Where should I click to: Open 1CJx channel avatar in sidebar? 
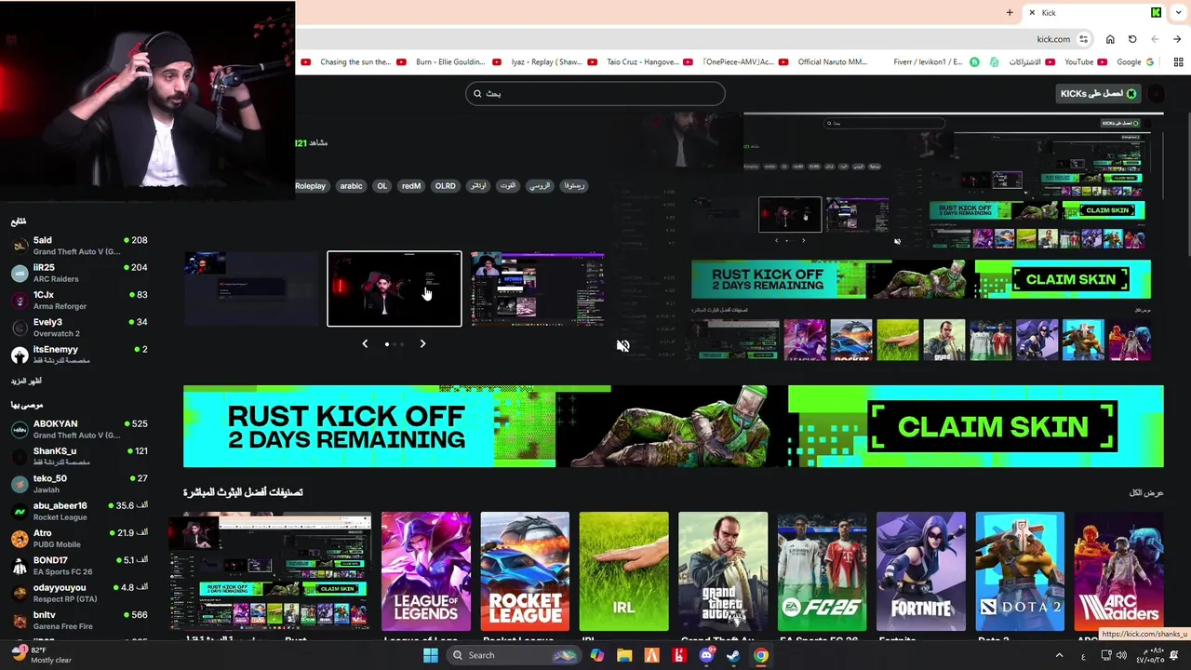pos(20,300)
